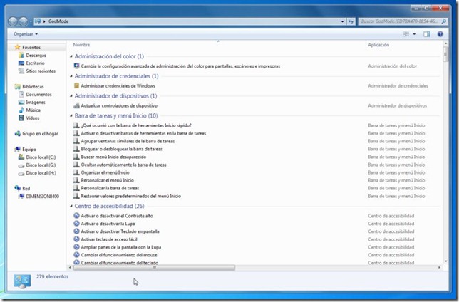The image size is (459, 302).
Task: Click icon for Activar o desactivar el Contraste alto
Action: (77, 215)
